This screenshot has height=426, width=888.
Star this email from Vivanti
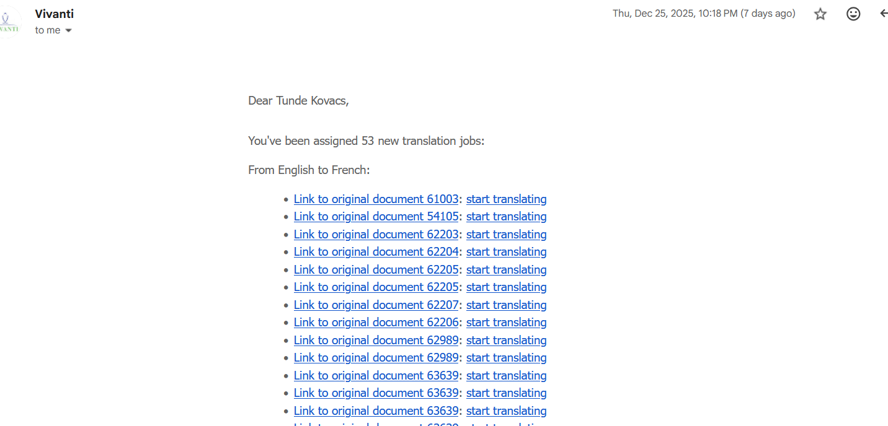coord(820,14)
